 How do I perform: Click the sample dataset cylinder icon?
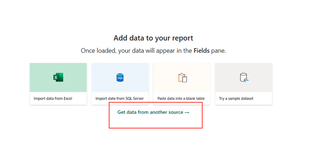[244, 77]
